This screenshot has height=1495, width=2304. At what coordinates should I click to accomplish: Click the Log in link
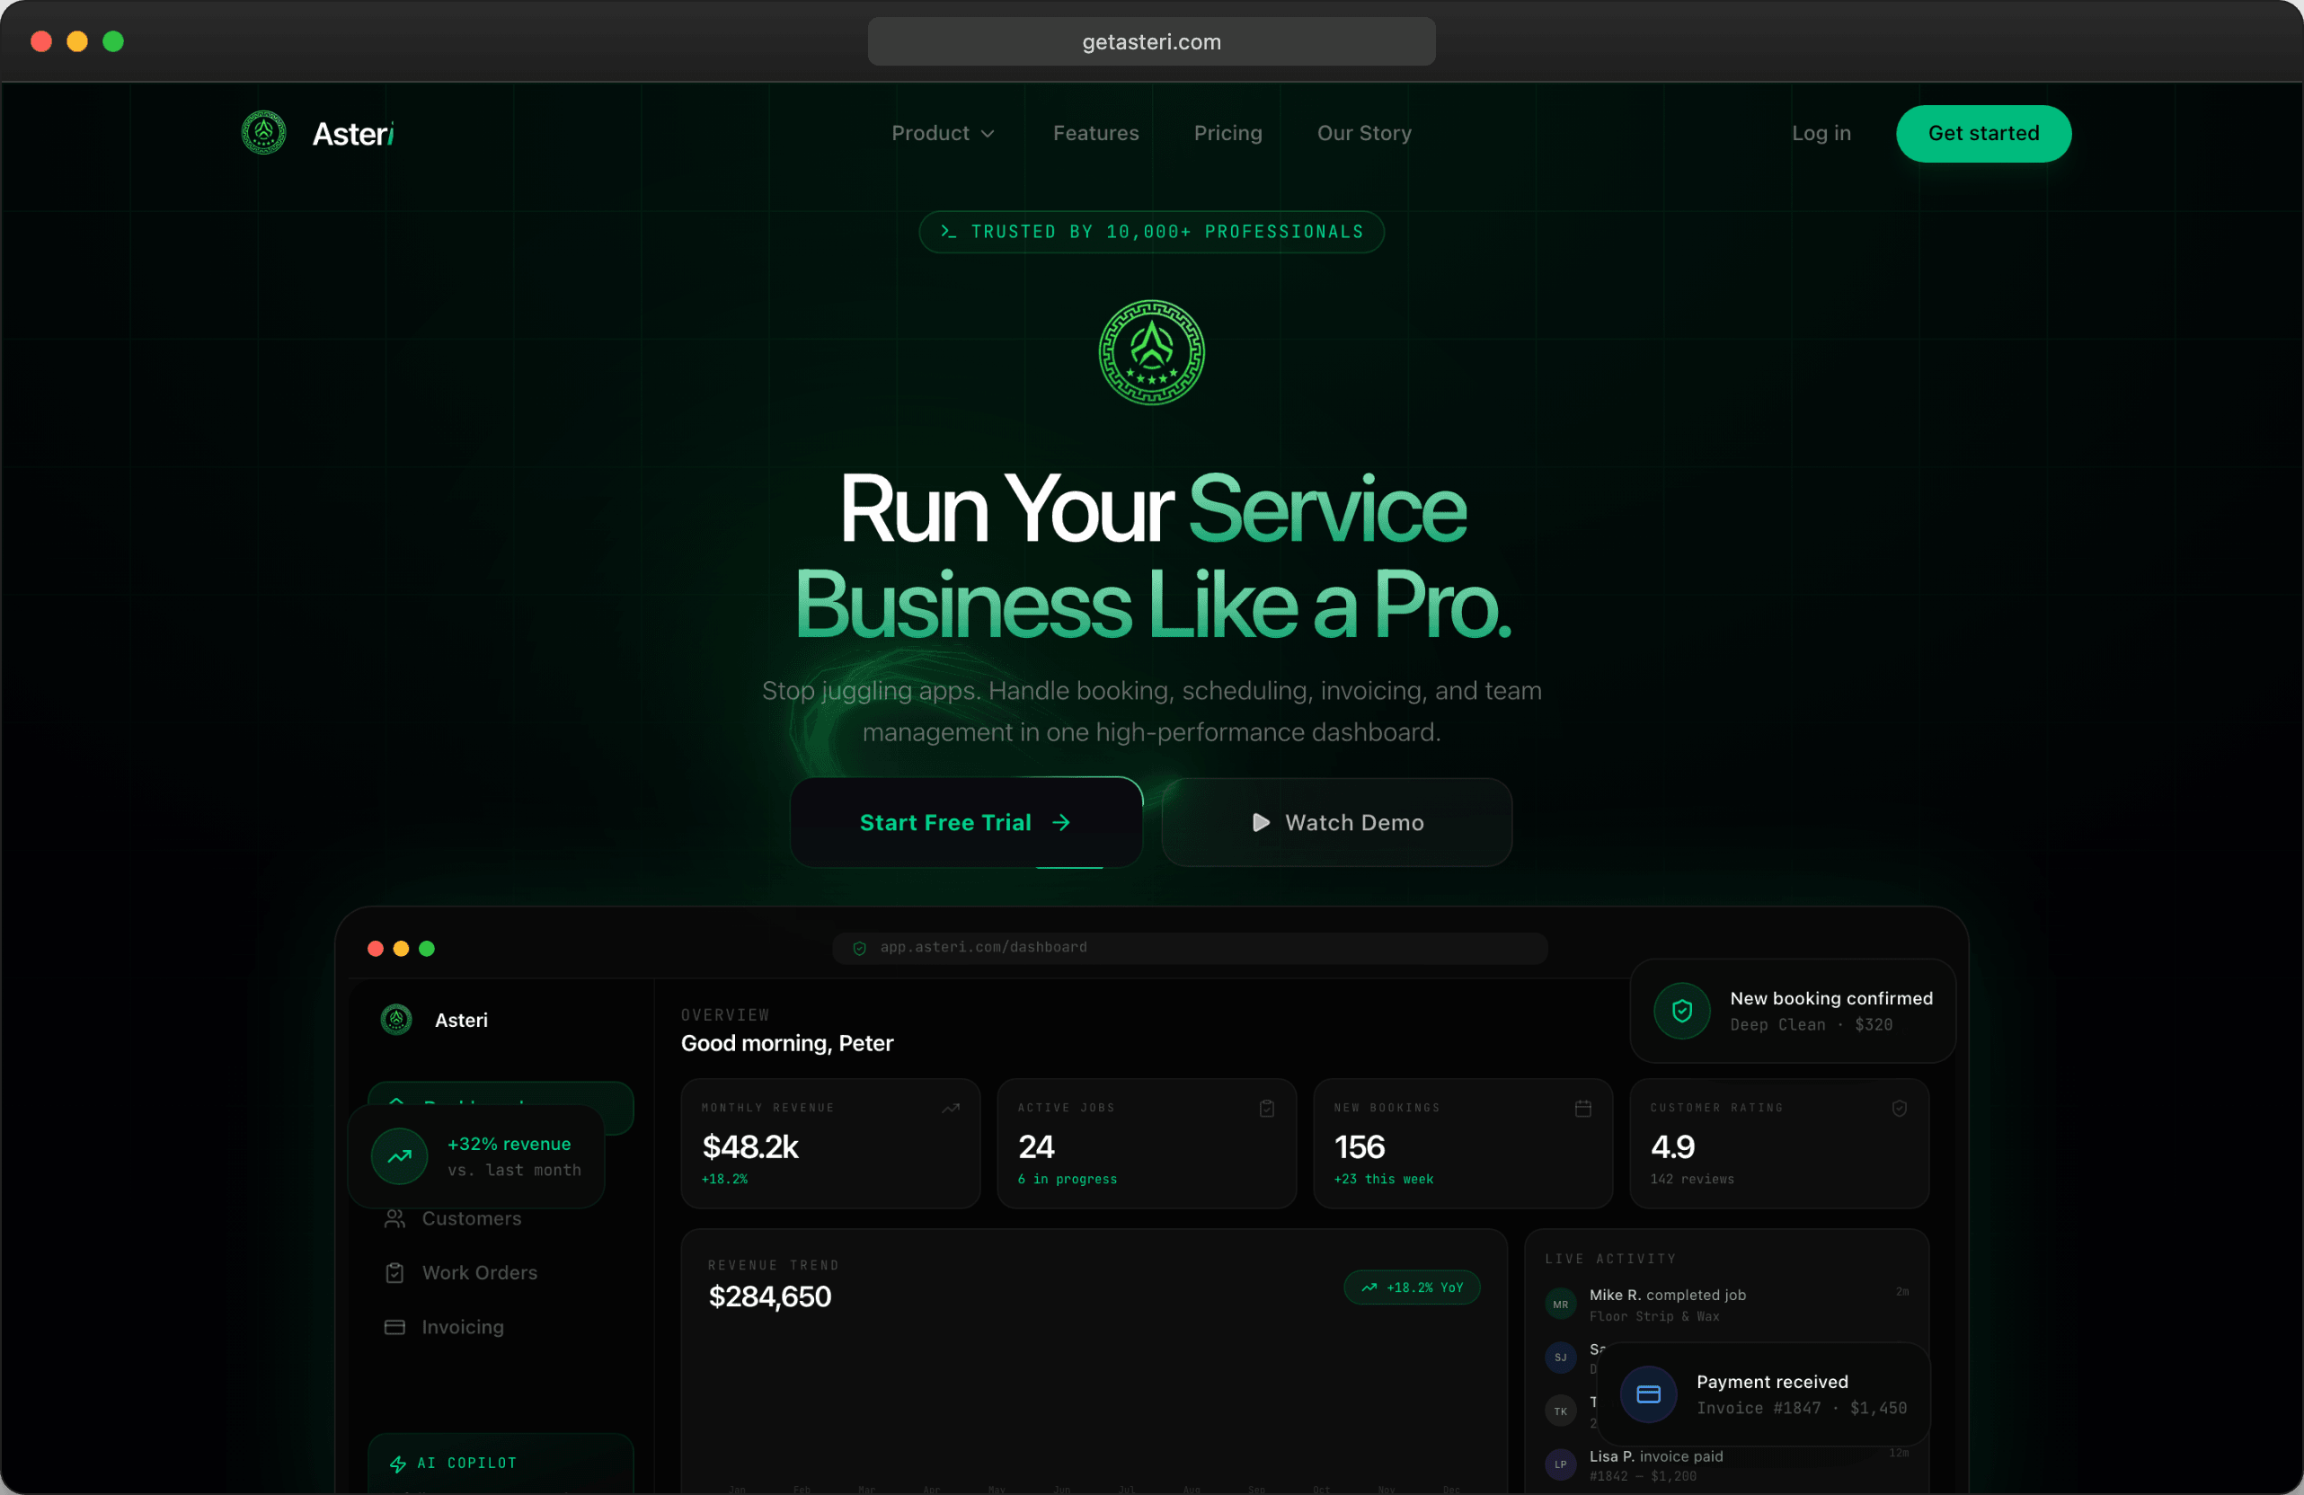click(1821, 133)
